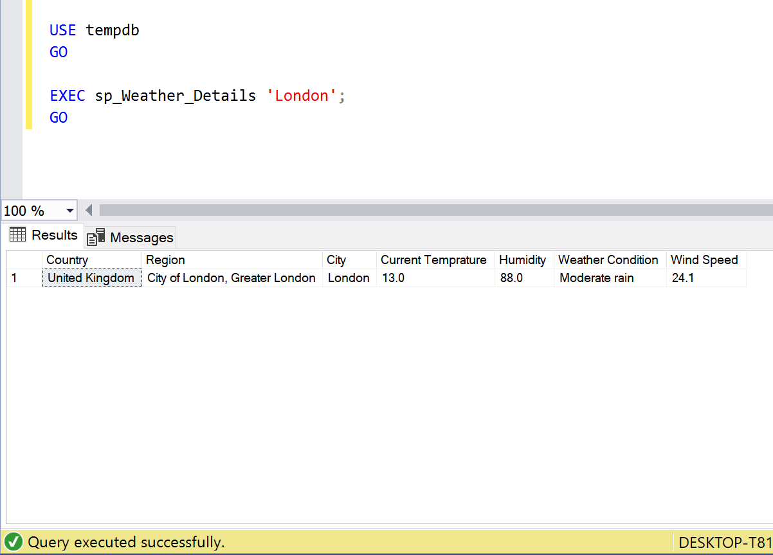Select the Wind Speed column header
773x555 pixels.
(x=705, y=260)
